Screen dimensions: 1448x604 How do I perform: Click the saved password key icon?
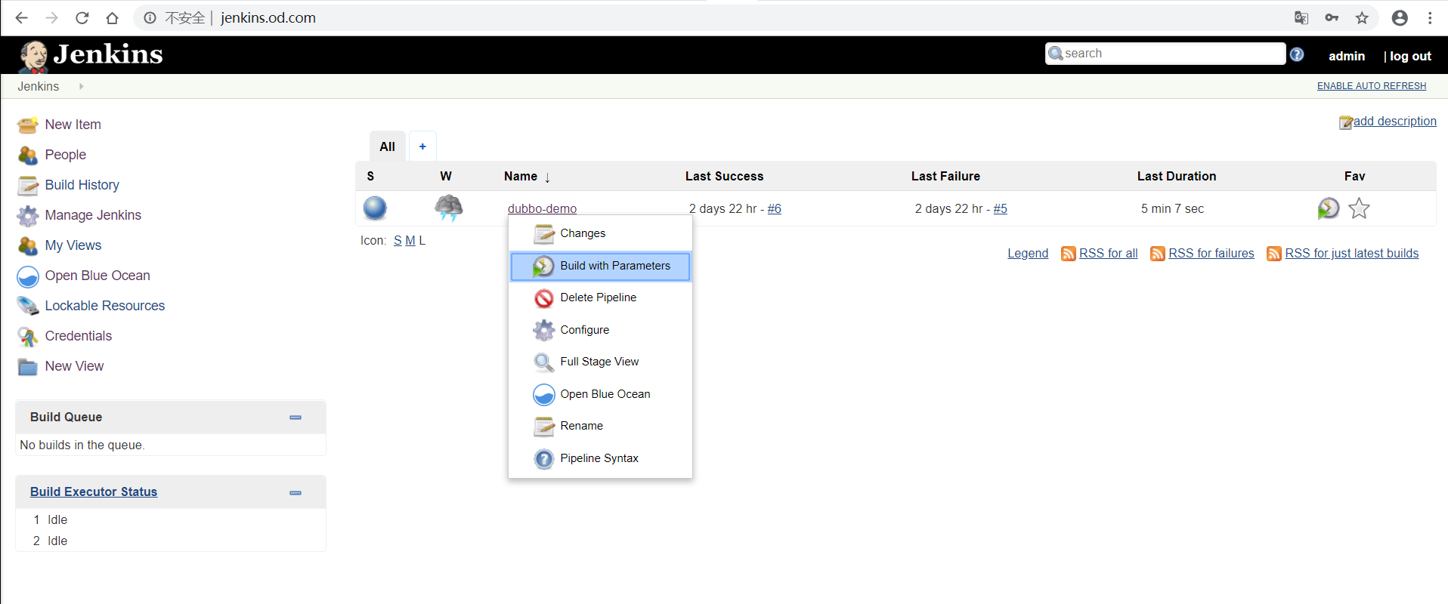tap(1332, 18)
